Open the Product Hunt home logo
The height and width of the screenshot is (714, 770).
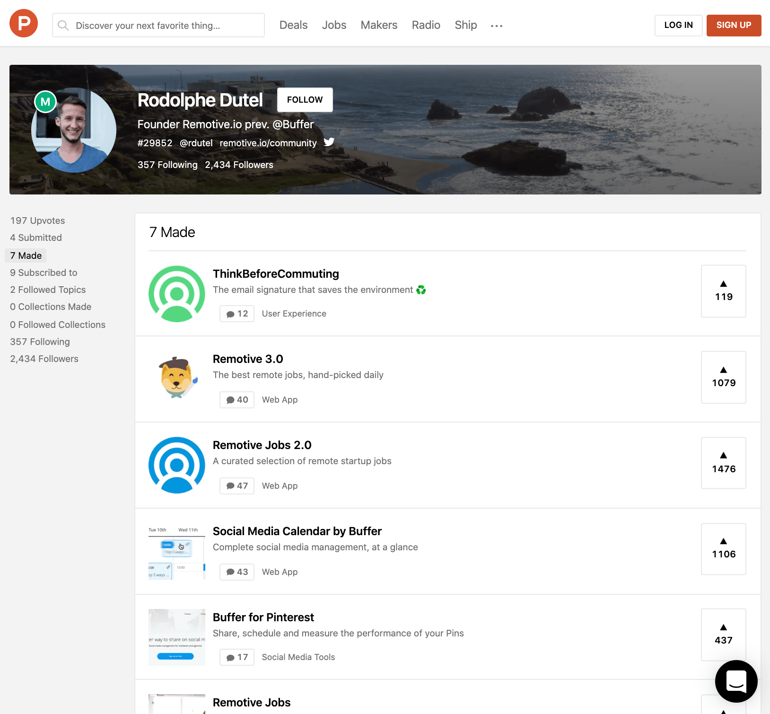pos(24,23)
